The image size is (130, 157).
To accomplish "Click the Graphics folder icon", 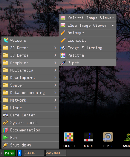I will coord(6,63).
